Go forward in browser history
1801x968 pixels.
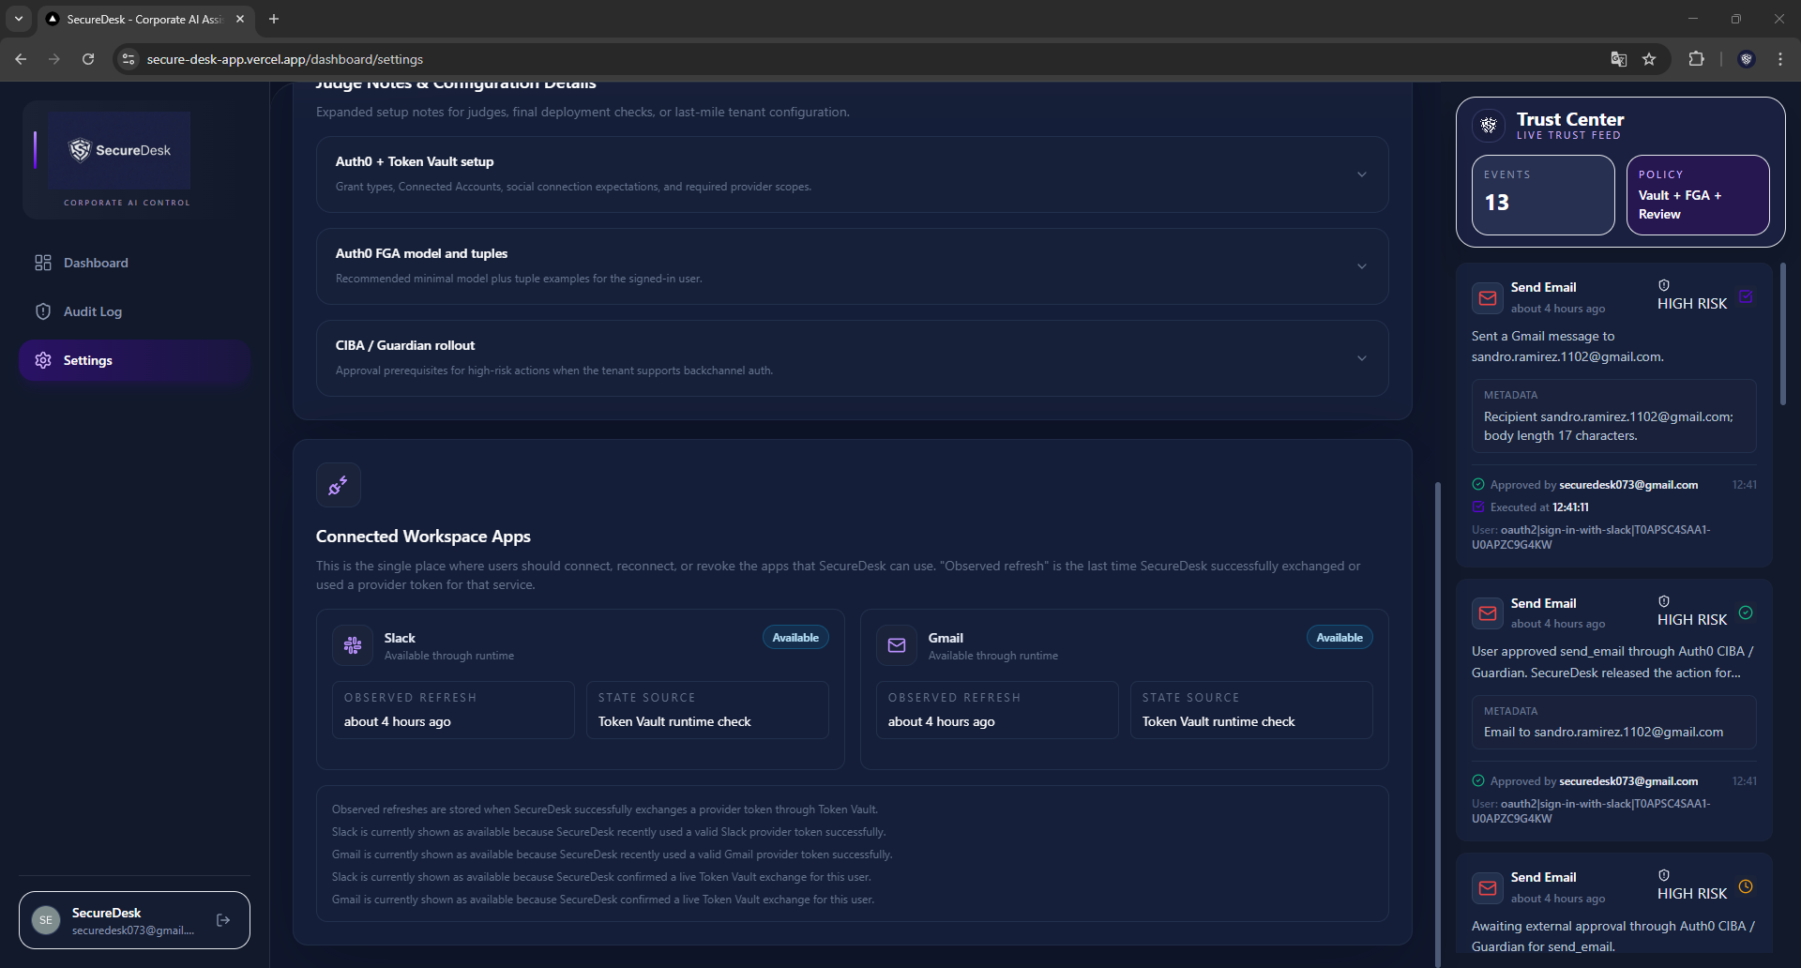pos(54,59)
